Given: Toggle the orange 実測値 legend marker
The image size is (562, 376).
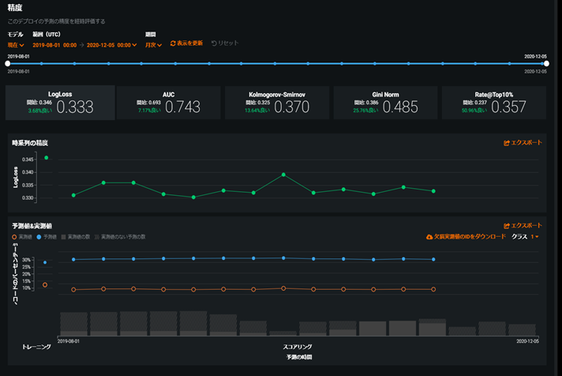Looking at the screenshot, I should 14,237.
